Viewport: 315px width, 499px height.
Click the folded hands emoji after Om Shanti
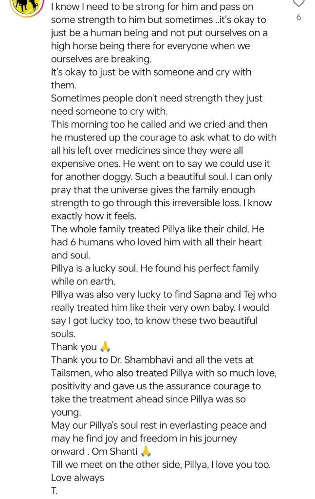point(145,452)
